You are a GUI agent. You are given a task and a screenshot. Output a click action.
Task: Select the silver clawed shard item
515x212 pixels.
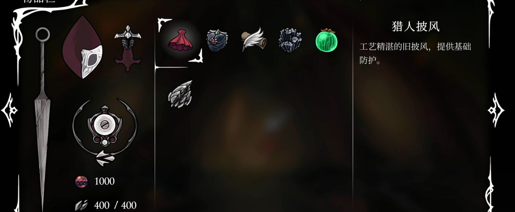tap(180, 94)
